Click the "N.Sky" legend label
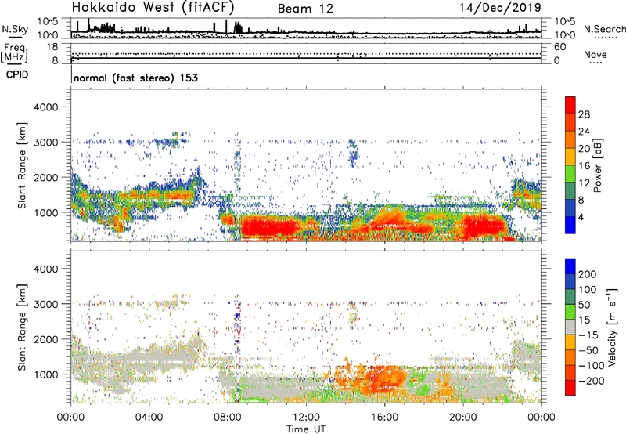 15,29
